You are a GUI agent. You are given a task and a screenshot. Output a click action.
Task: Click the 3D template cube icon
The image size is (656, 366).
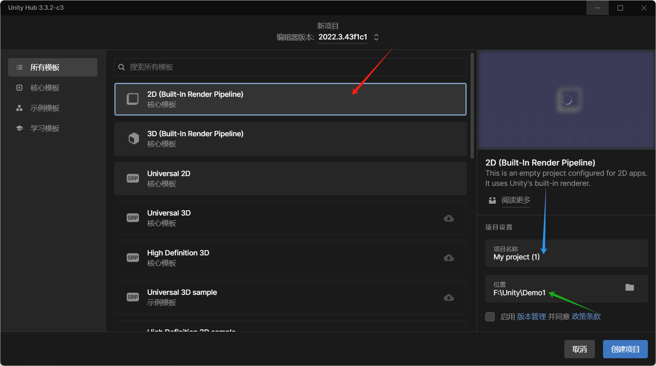134,139
